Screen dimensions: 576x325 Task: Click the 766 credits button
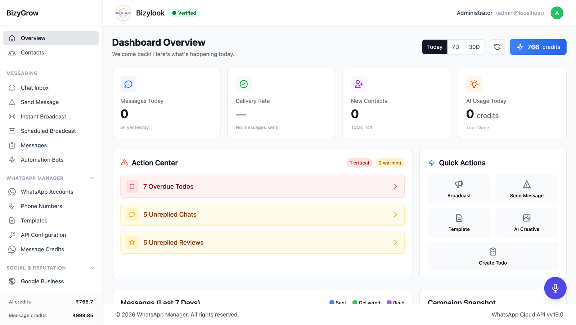tap(538, 47)
